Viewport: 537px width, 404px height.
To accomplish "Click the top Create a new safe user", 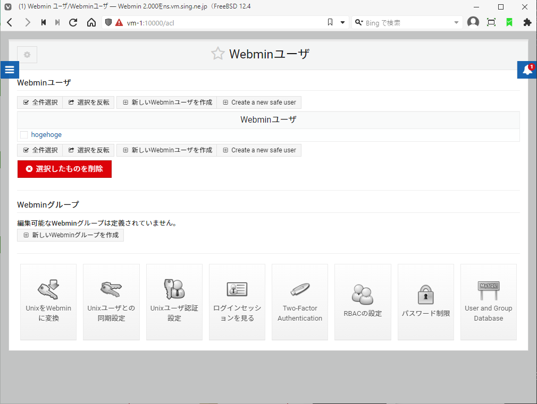I will 259,102.
